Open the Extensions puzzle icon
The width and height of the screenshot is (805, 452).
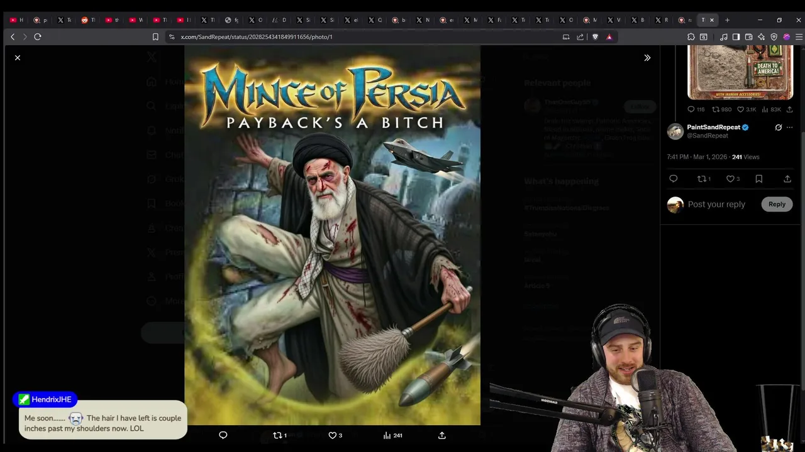[691, 37]
